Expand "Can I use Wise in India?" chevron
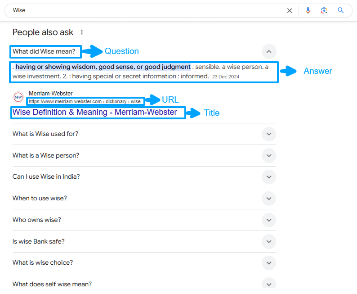 pyautogui.click(x=268, y=177)
